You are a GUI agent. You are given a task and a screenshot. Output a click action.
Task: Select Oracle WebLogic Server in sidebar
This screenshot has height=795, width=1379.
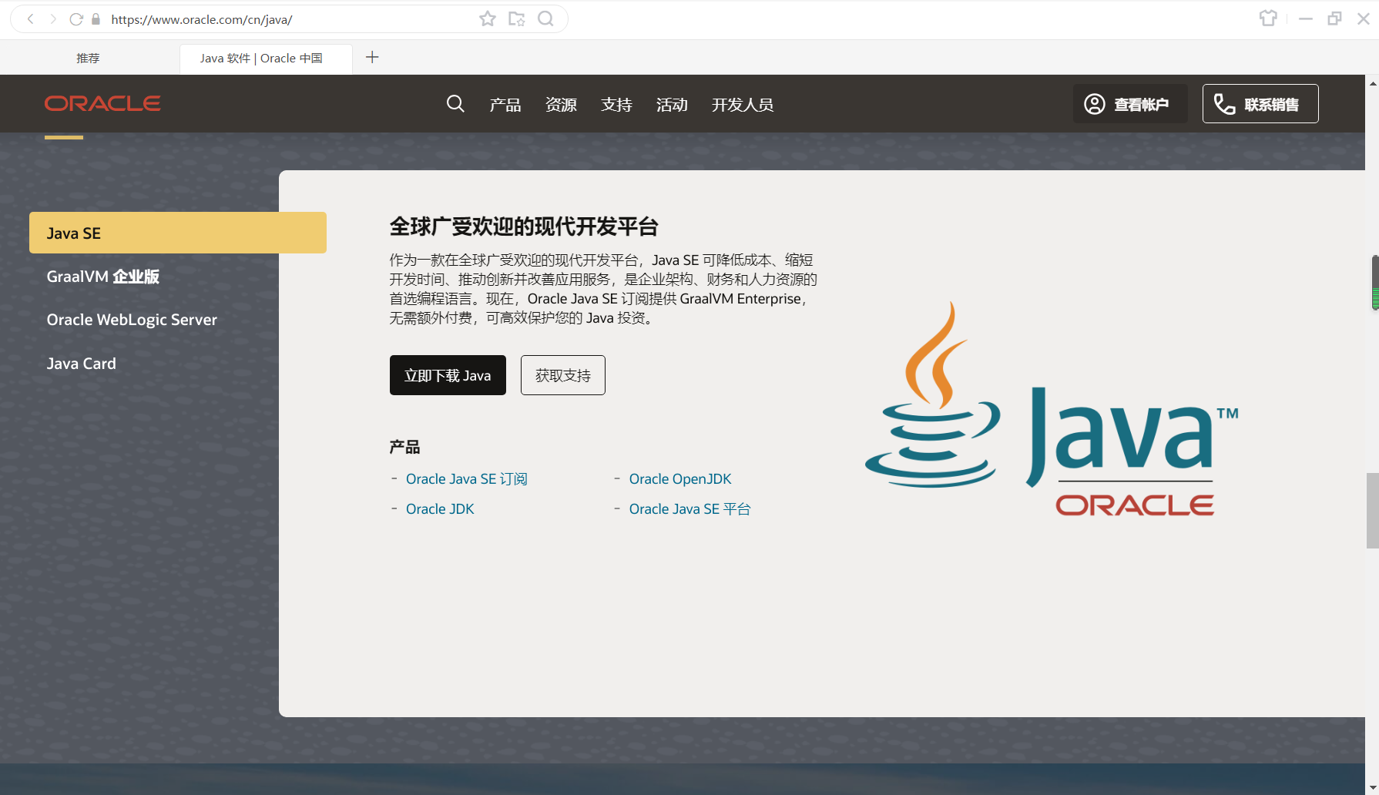(132, 320)
